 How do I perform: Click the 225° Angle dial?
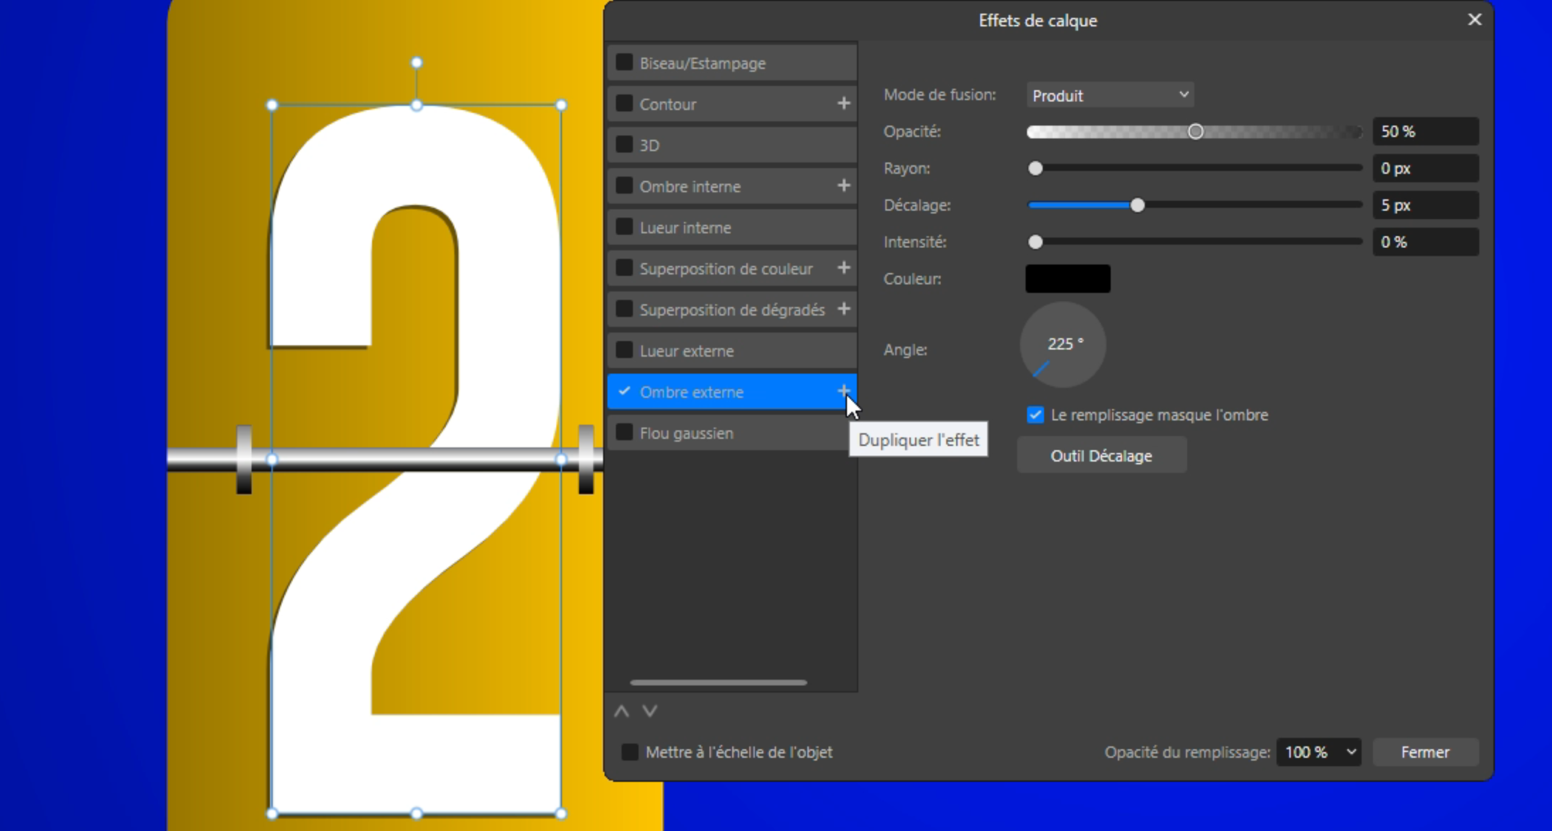[1063, 345]
